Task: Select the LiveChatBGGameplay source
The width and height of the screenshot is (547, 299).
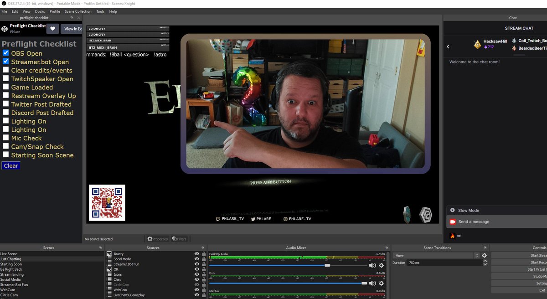Action: [129, 295]
